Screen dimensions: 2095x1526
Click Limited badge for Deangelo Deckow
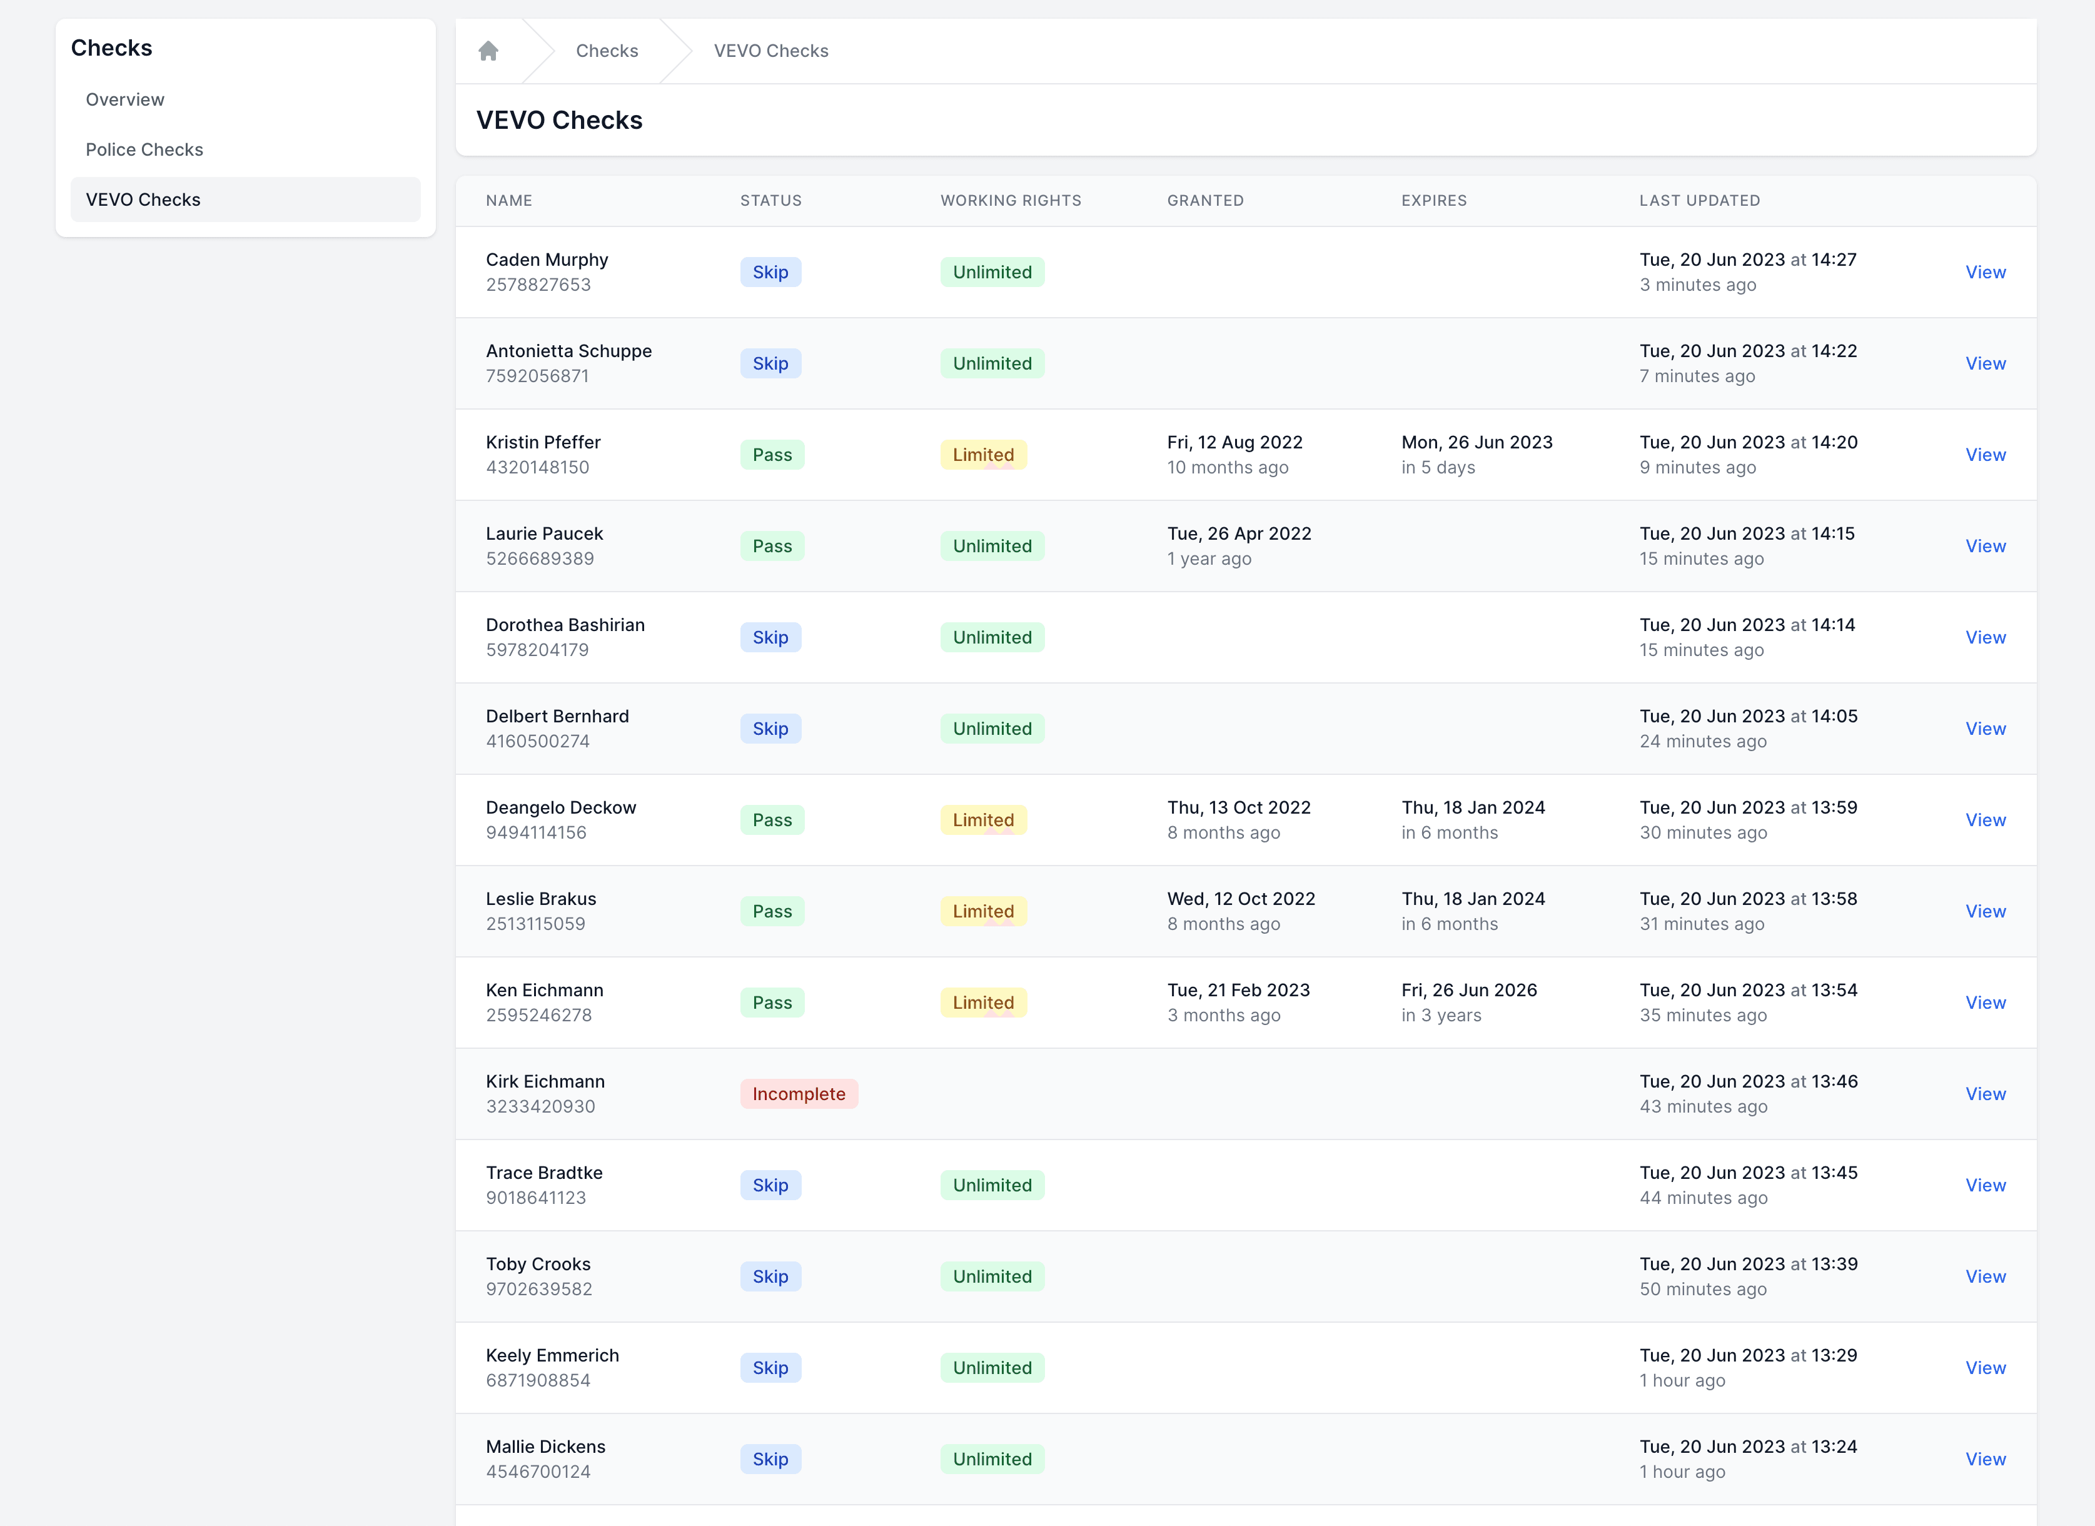[x=983, y=821]
